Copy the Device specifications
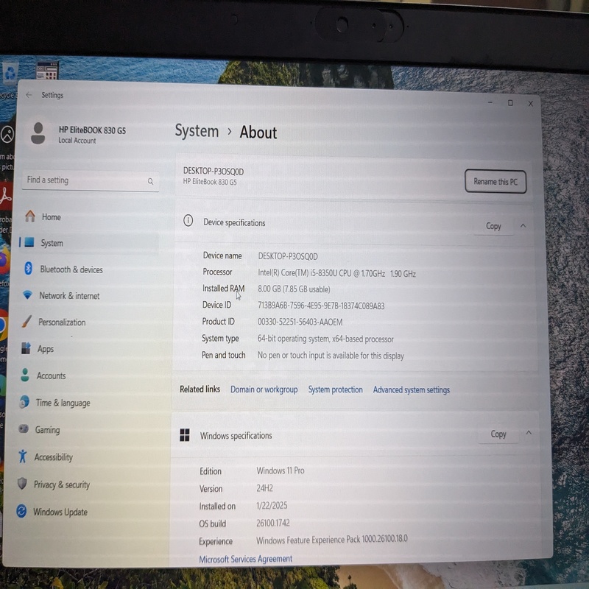 click(x=493, y=226)
